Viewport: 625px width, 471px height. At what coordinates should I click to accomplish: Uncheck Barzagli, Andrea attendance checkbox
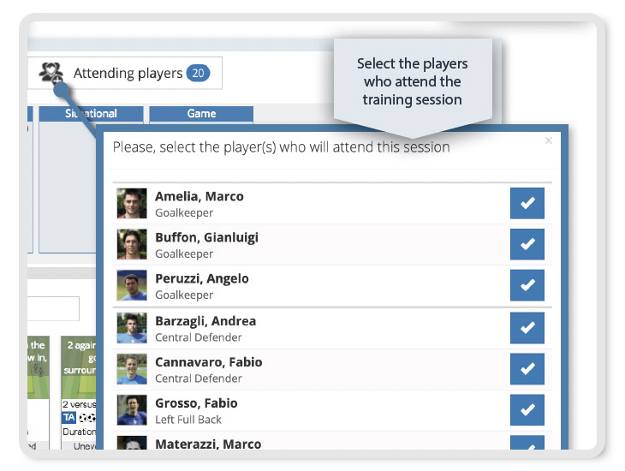(x=527, y=328)
